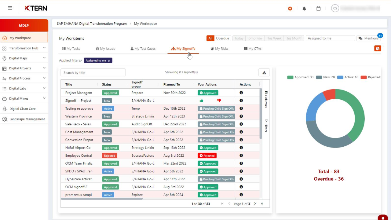Sort by the Status column header
Screen dimensions: 391x220
pyautogui.click(x=107, y=84)
